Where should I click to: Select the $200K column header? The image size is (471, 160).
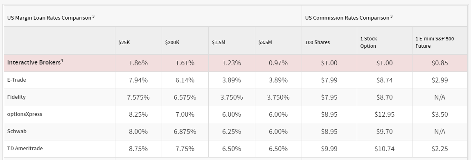[x=172, y=42]
